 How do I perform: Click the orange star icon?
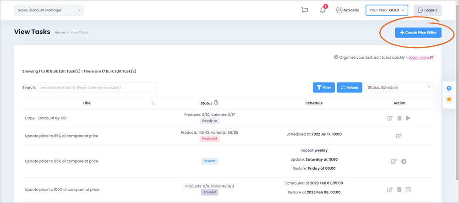coord(449,99)
